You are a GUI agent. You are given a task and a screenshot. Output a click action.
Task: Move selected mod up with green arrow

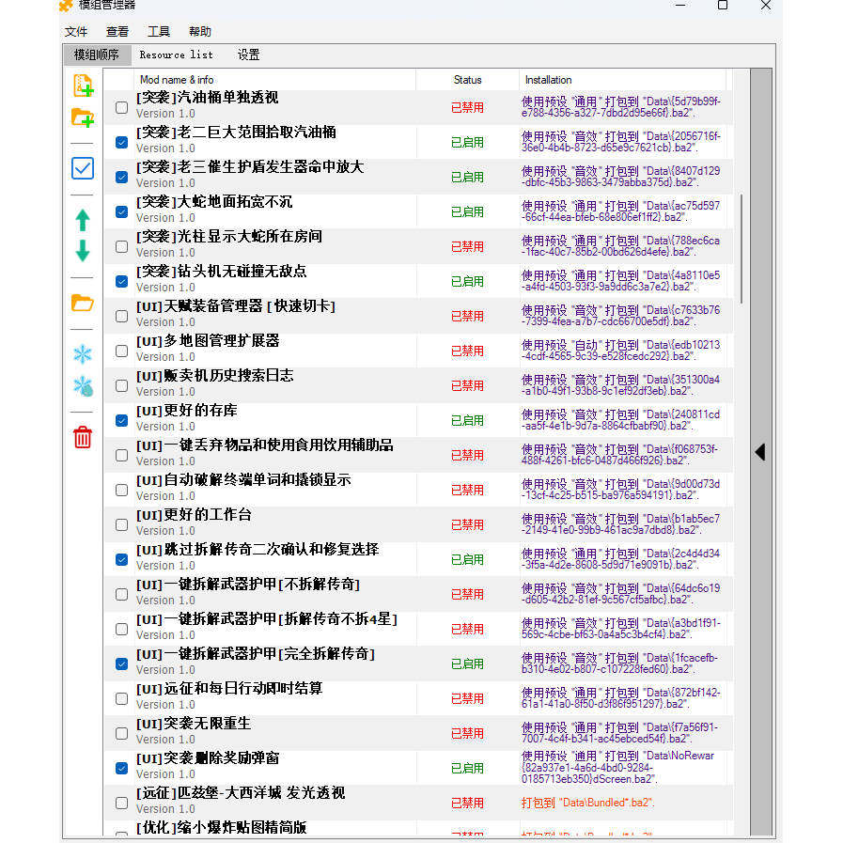point(83,220)
